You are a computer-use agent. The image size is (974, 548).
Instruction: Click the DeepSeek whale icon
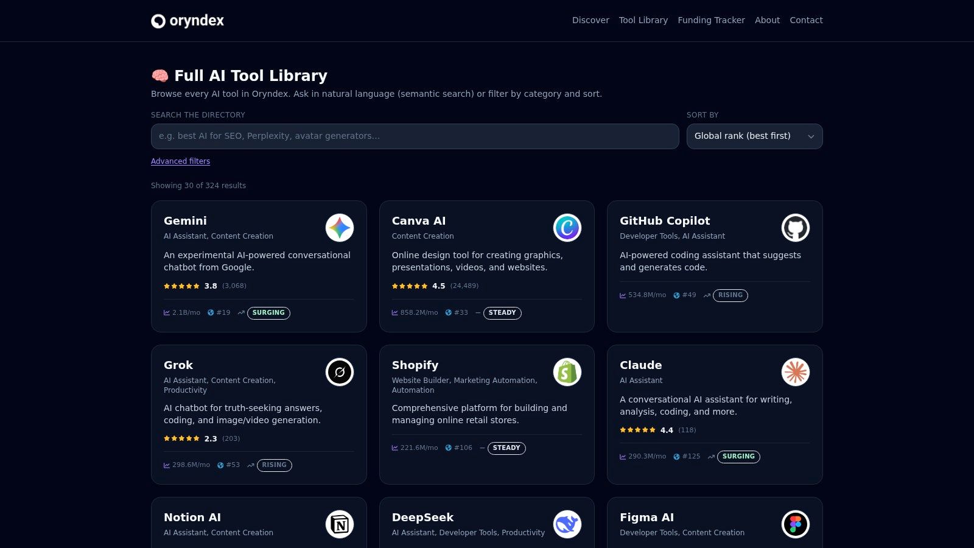567,524
